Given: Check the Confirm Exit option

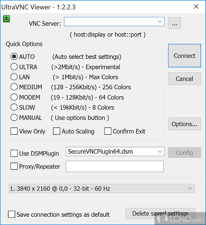Looking at the screenshot, I should coord(108,131).
